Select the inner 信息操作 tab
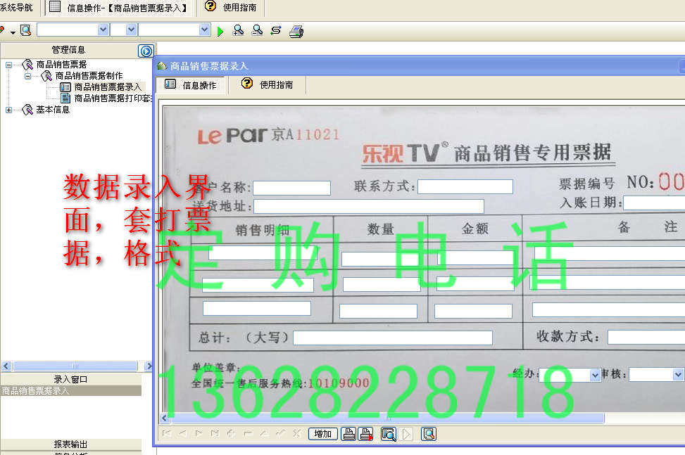Screen dimensions: 685x455 click(x=191, y=85)
